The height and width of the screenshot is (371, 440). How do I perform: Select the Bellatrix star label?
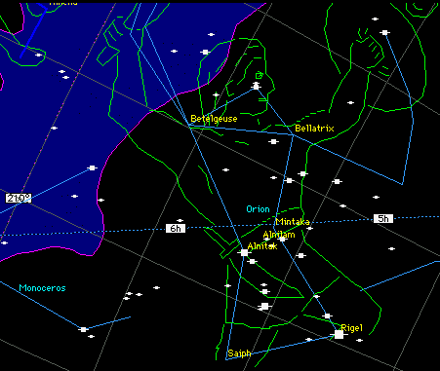coord(314,129)
